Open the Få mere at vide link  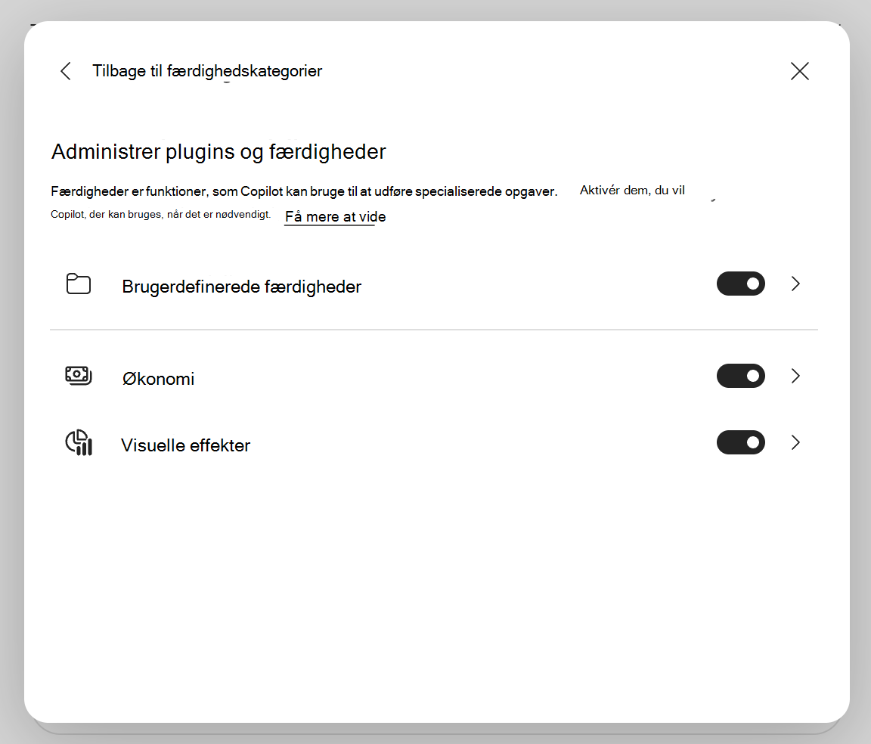pos(335,217)
